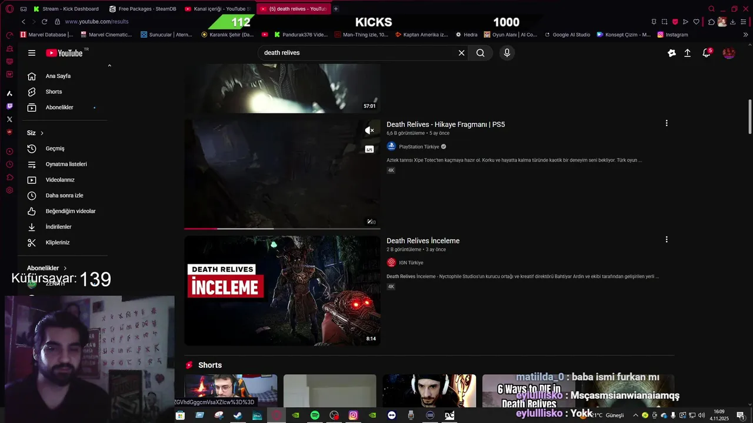This screenshot has width=753, height=423.
Task: Open more options for Death Relives İnceleme
Action: point(667,240)
